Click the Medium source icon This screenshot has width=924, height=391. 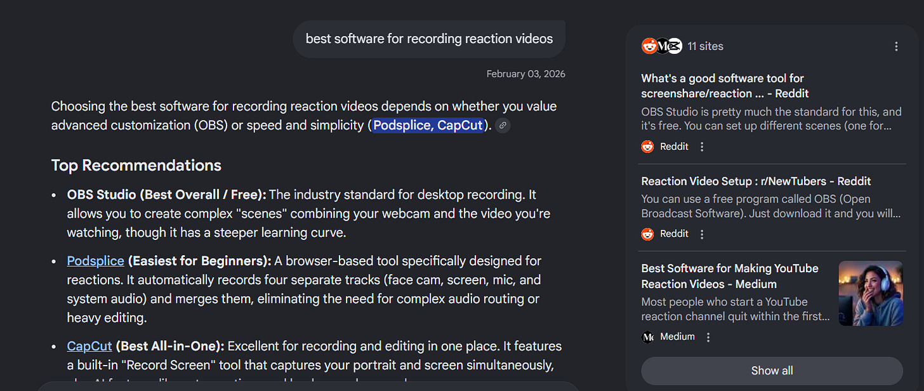tap(647, 337)
